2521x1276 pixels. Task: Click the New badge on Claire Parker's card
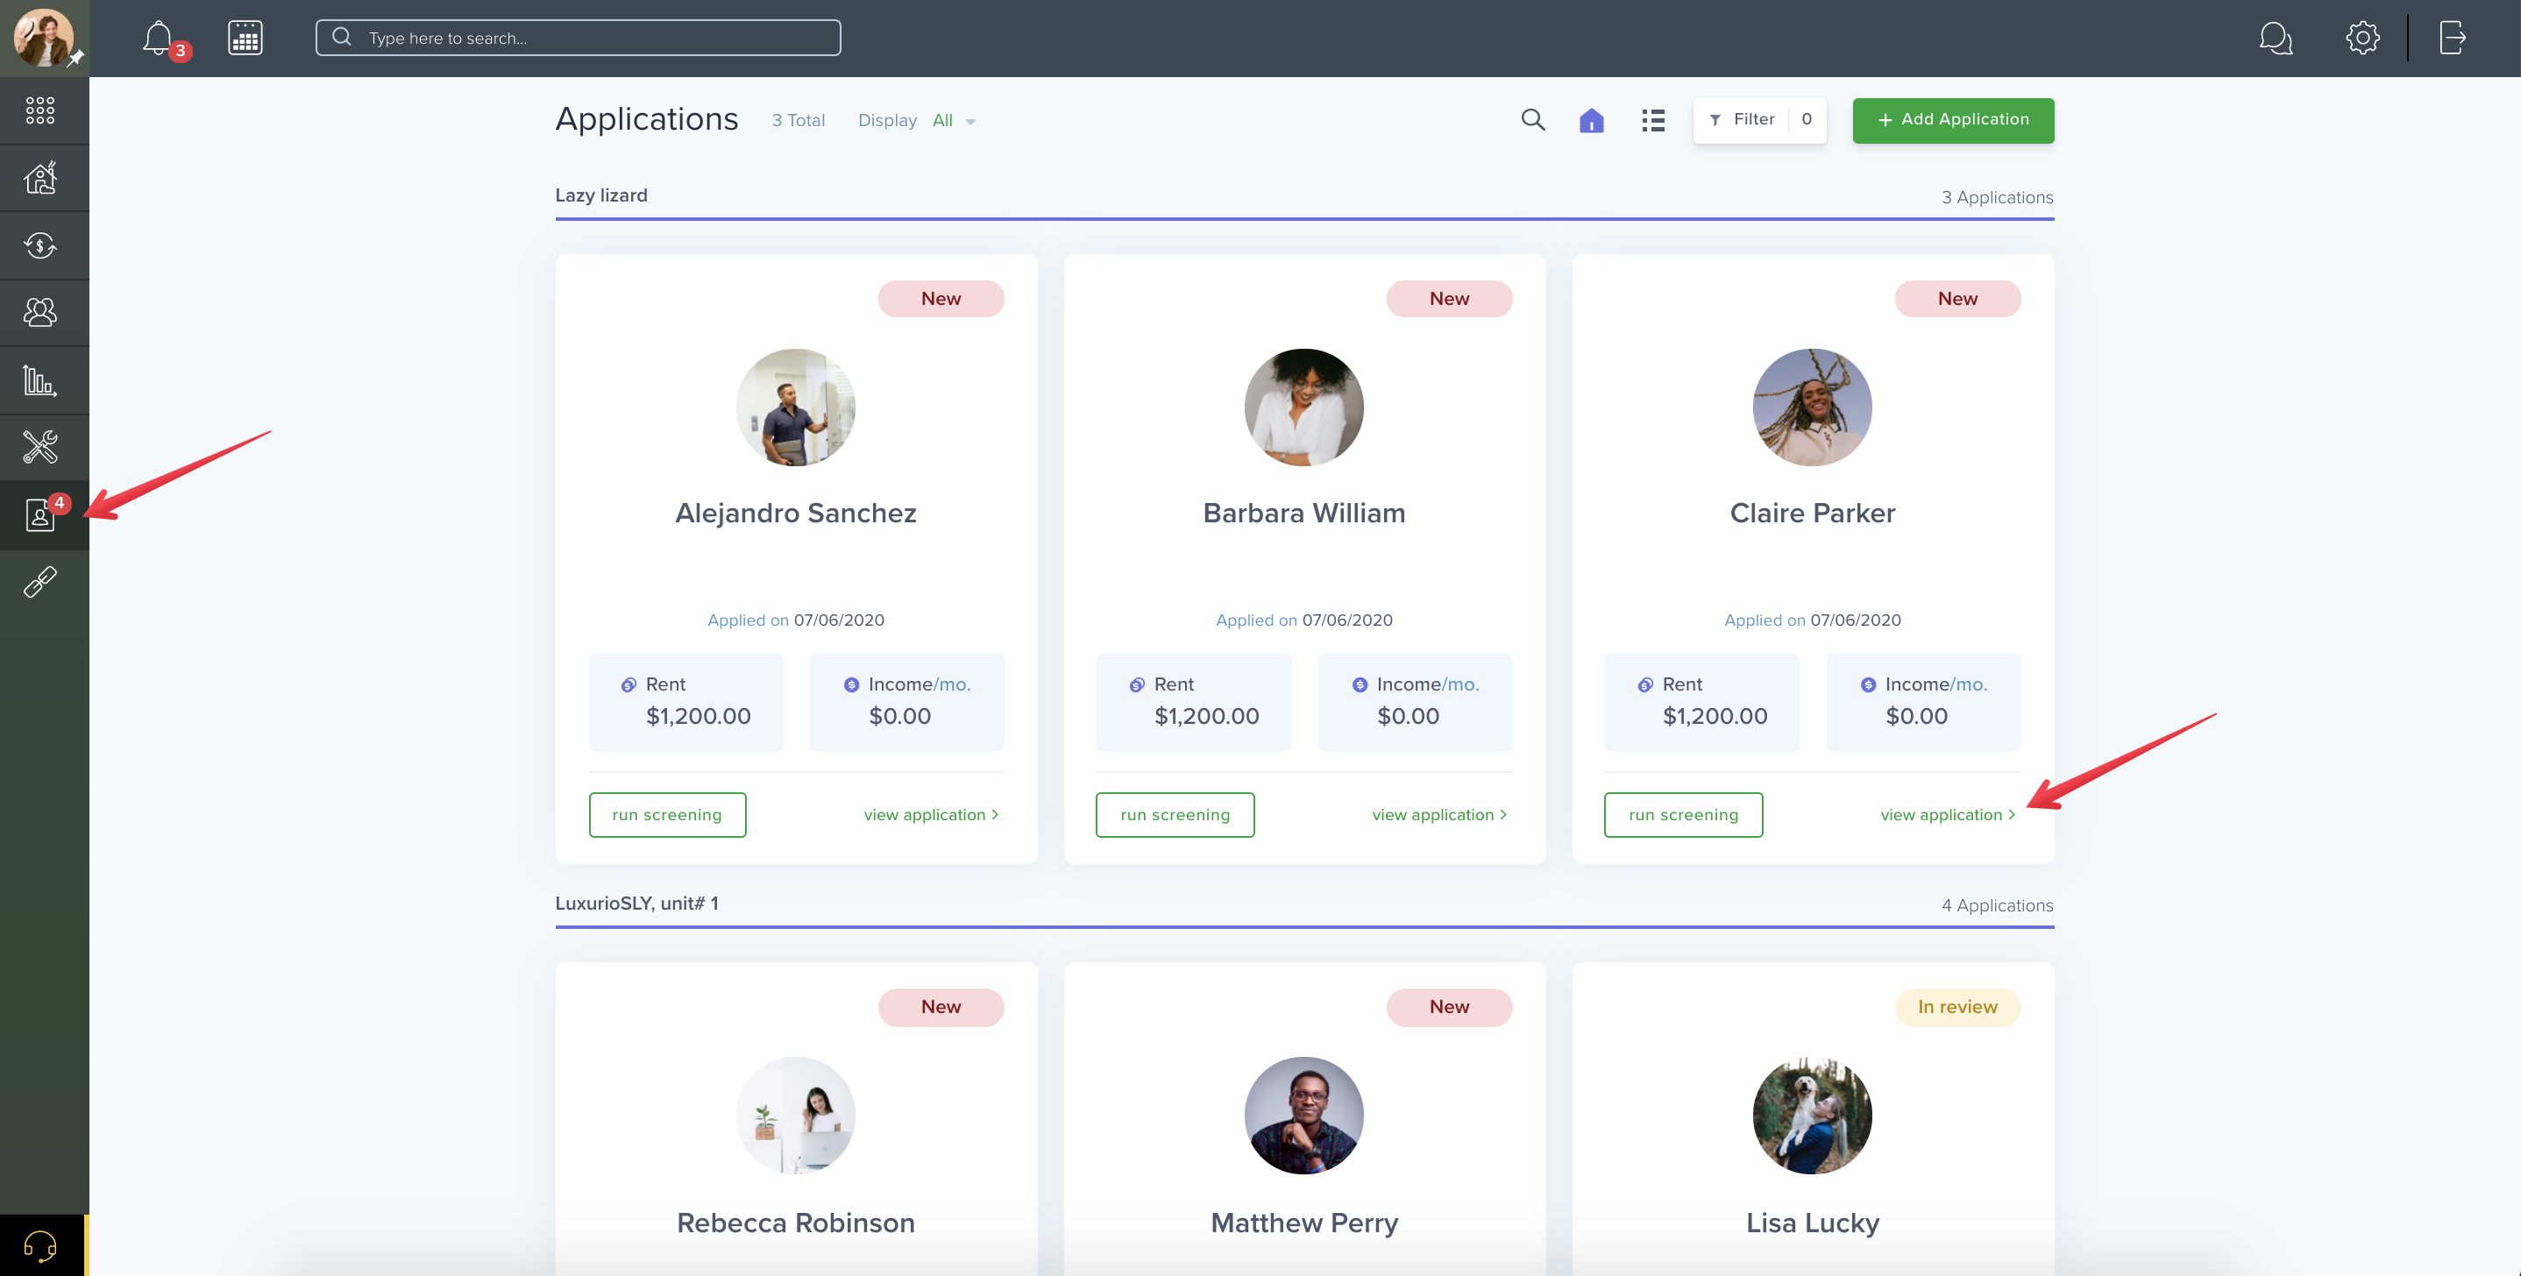point(1957,299)
